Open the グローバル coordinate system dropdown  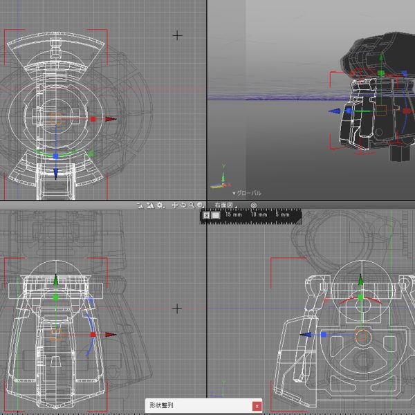pos(247,193)
